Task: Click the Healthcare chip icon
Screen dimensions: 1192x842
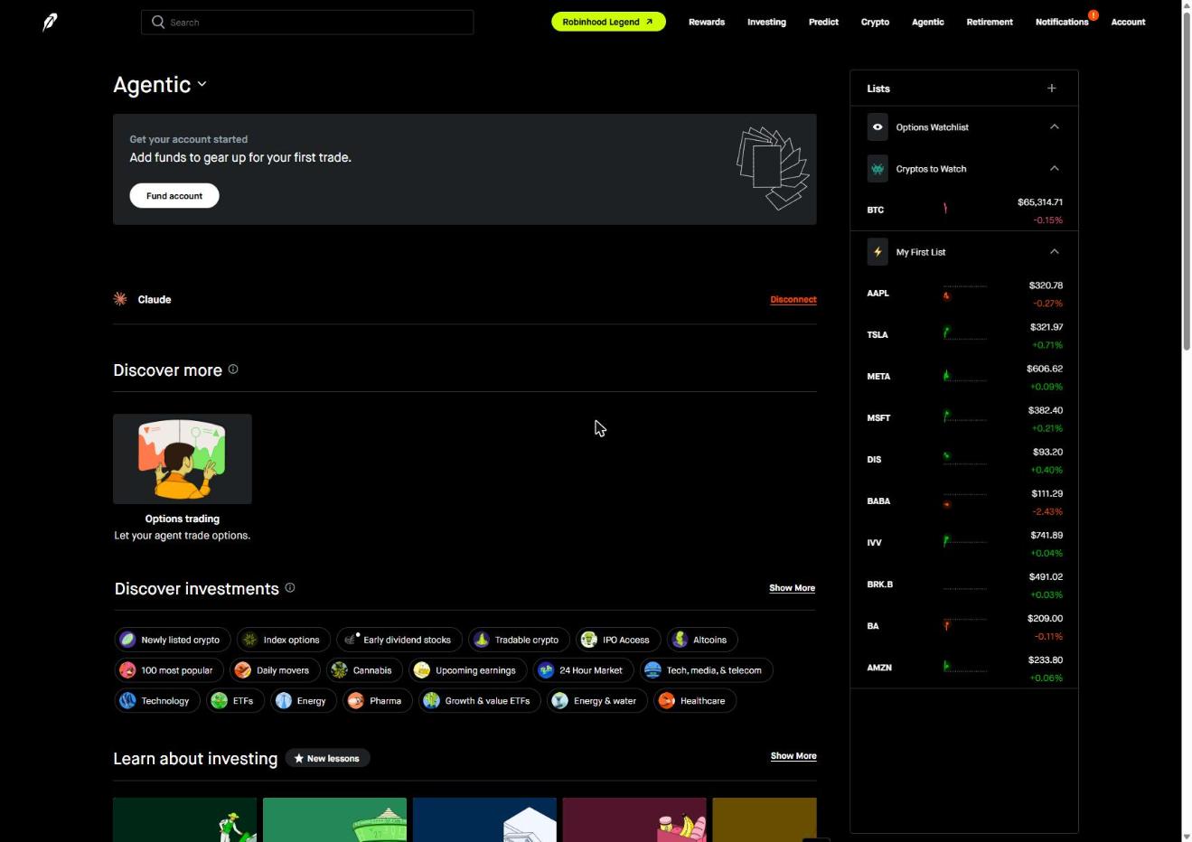Action: click(x=667, y=701)
